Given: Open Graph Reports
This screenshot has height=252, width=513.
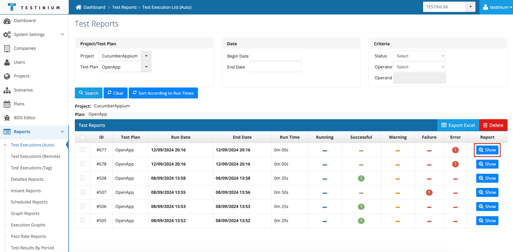Looking at the screenshot, I should point(25,214).
